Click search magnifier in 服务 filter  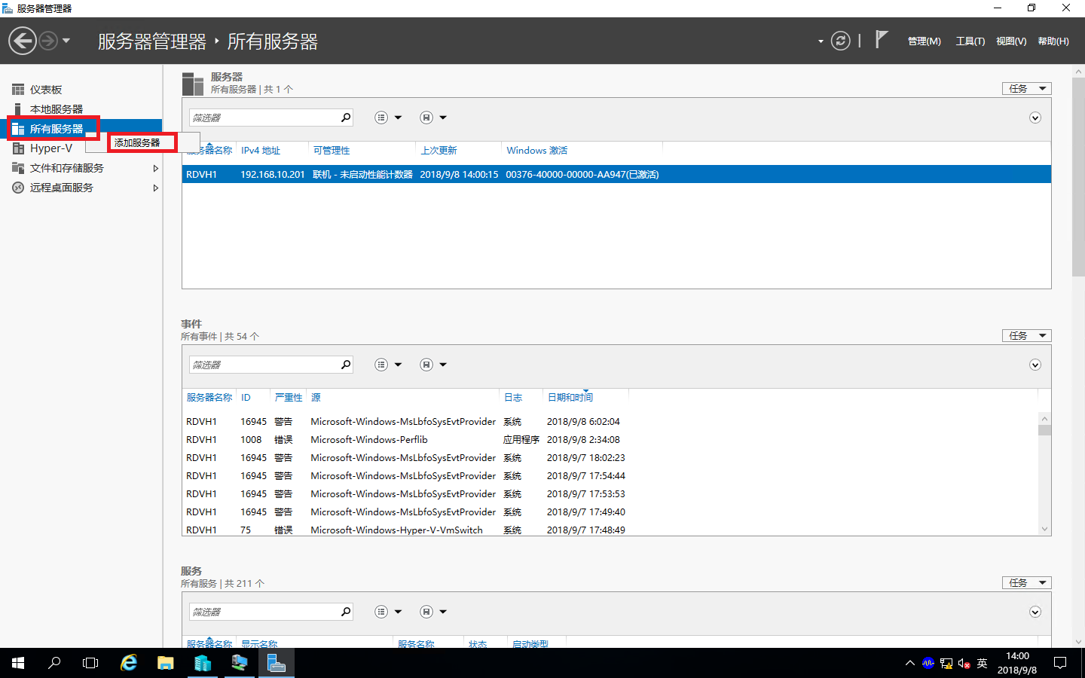pos(346,612)
